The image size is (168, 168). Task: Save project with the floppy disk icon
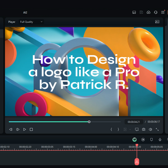click(141, 12)
